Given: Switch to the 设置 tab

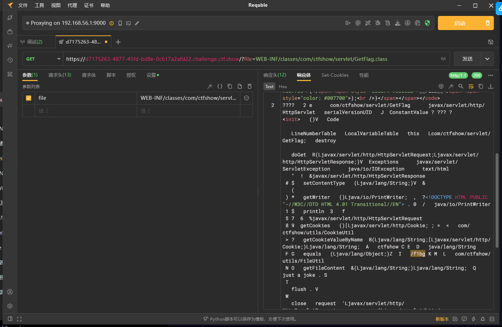Looking at the screenshot, I should coord(153,75).
